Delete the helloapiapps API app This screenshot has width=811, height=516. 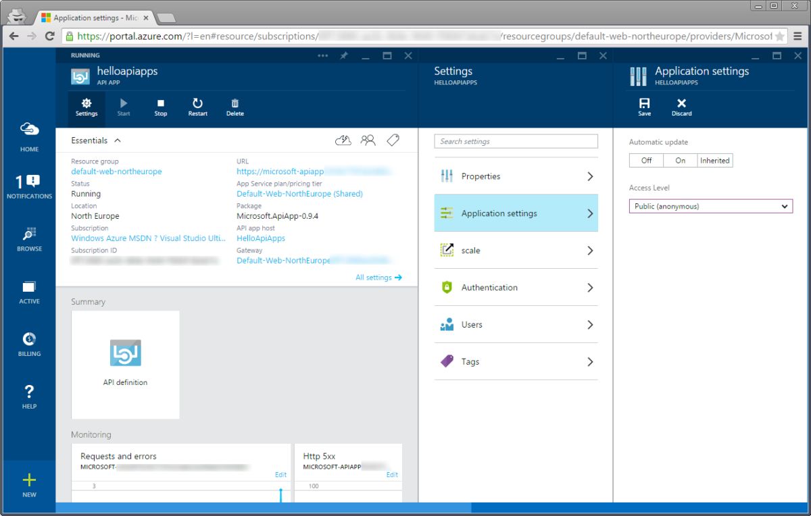(x=235, y=107)
